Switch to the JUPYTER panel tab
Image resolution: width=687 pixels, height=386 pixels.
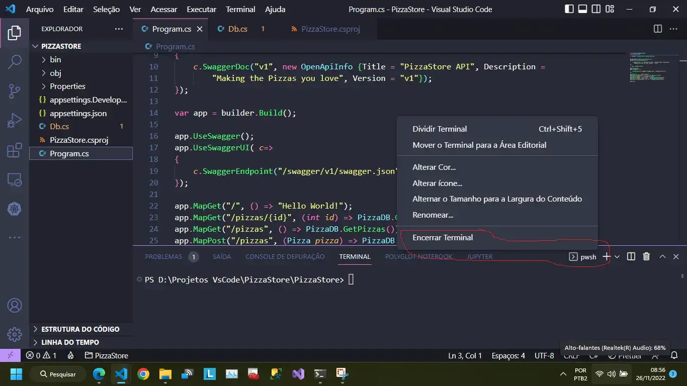[480, 257]
